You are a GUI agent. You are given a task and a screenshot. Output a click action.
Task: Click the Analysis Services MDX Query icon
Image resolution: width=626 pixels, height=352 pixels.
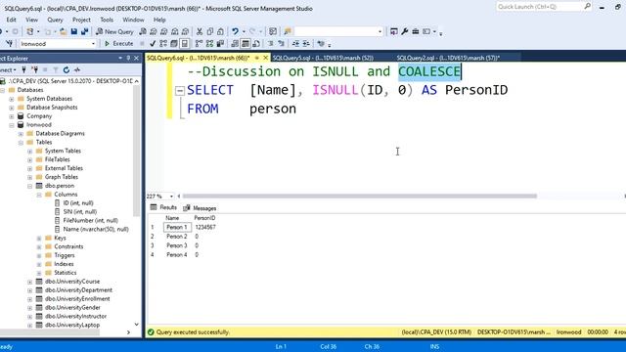click(154, 31)
